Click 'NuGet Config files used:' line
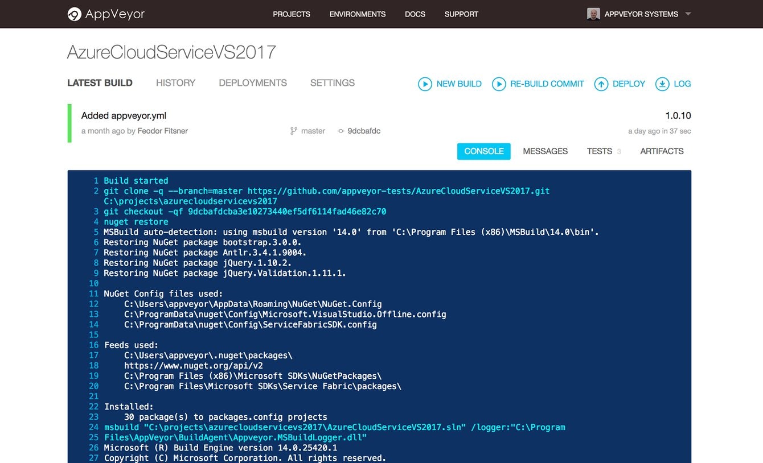The image size is (763, 463). 163,293
